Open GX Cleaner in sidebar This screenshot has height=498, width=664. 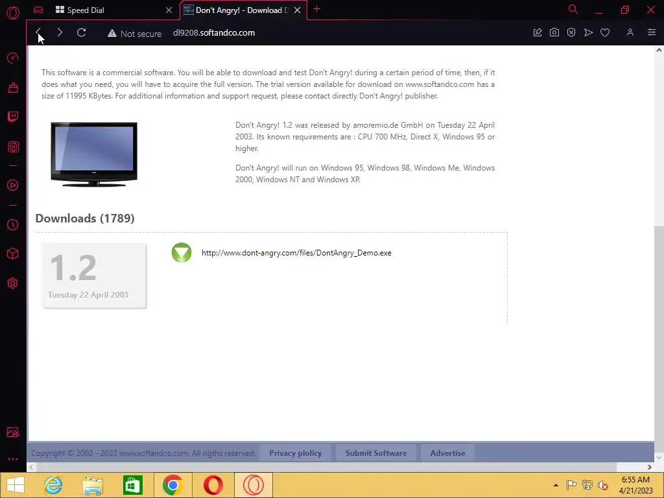click(x=13, y=88)
